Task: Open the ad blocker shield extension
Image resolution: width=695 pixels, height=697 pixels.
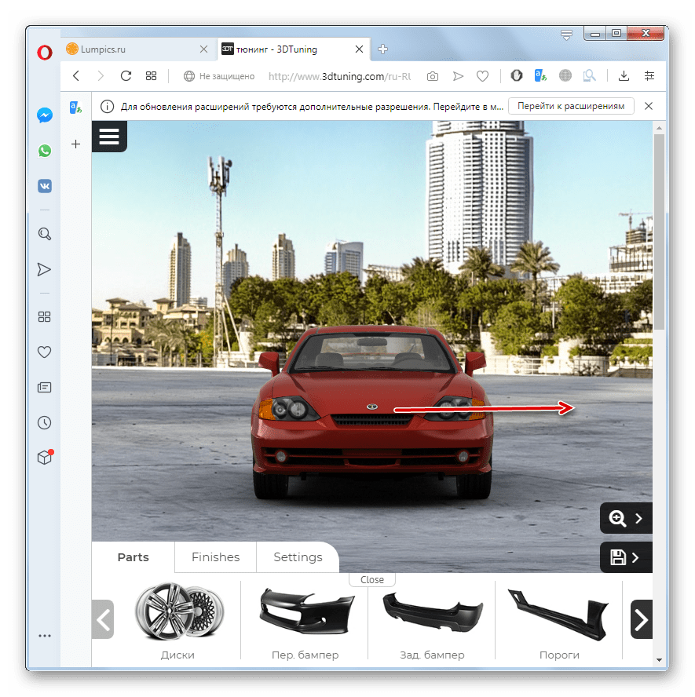Action: 516,75
